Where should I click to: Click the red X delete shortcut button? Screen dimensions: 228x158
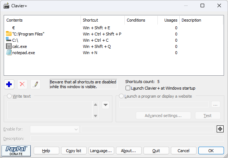(x=22, y=84)
